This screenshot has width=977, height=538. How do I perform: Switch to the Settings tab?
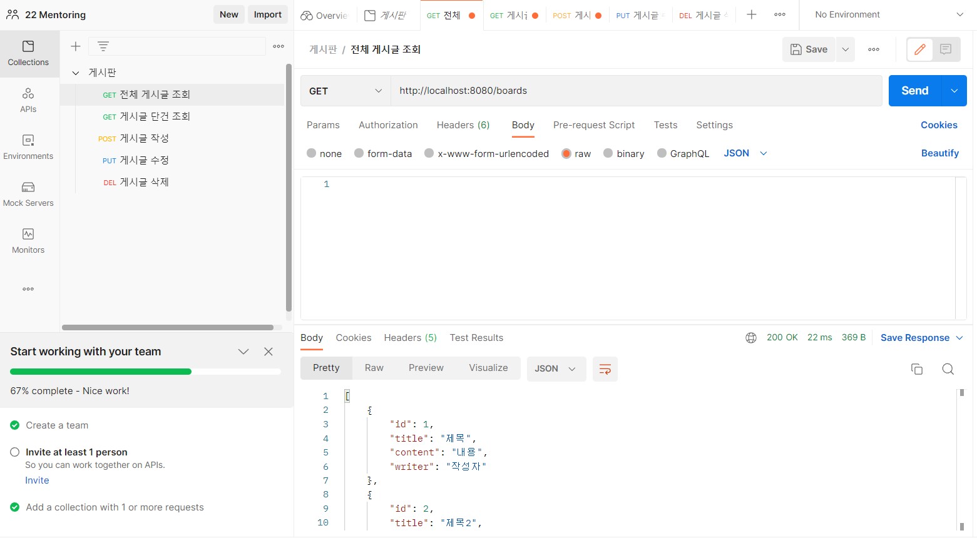tap(714, 125)
